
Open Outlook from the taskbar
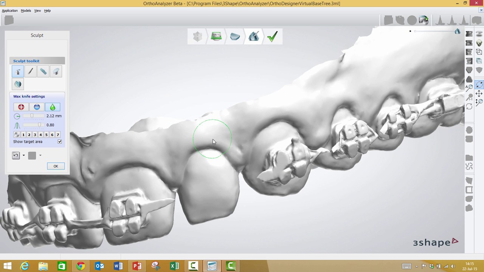click(99, 266)
